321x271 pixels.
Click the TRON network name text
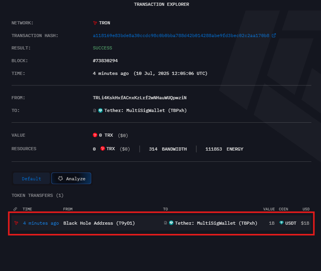105,23
